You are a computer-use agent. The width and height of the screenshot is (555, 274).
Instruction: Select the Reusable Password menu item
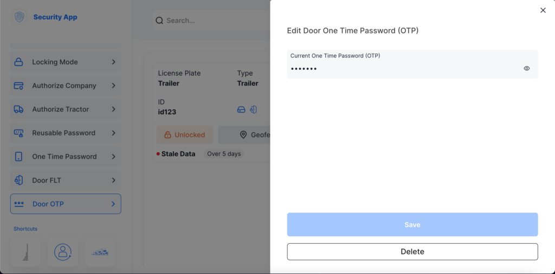point(63,133)
